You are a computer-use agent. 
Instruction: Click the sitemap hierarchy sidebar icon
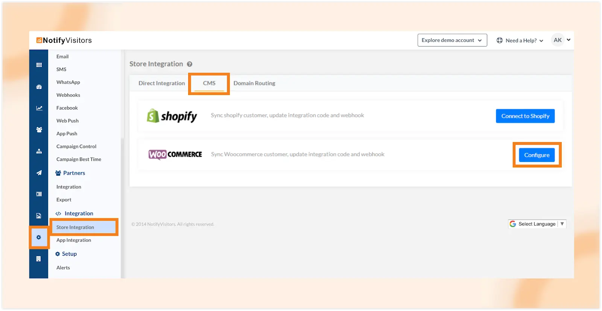coord(39,151)
